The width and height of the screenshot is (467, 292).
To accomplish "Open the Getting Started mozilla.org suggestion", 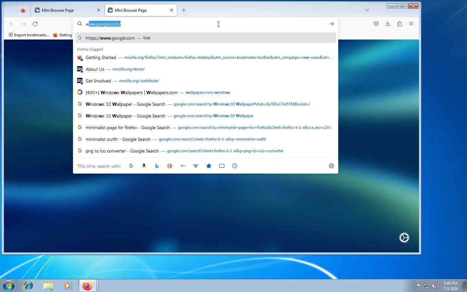I will [x=206, y=57].
